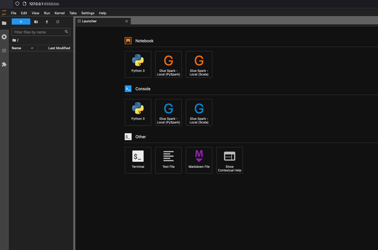Refresh the file browser list
The image size is (378, 250).
[58, 22]
